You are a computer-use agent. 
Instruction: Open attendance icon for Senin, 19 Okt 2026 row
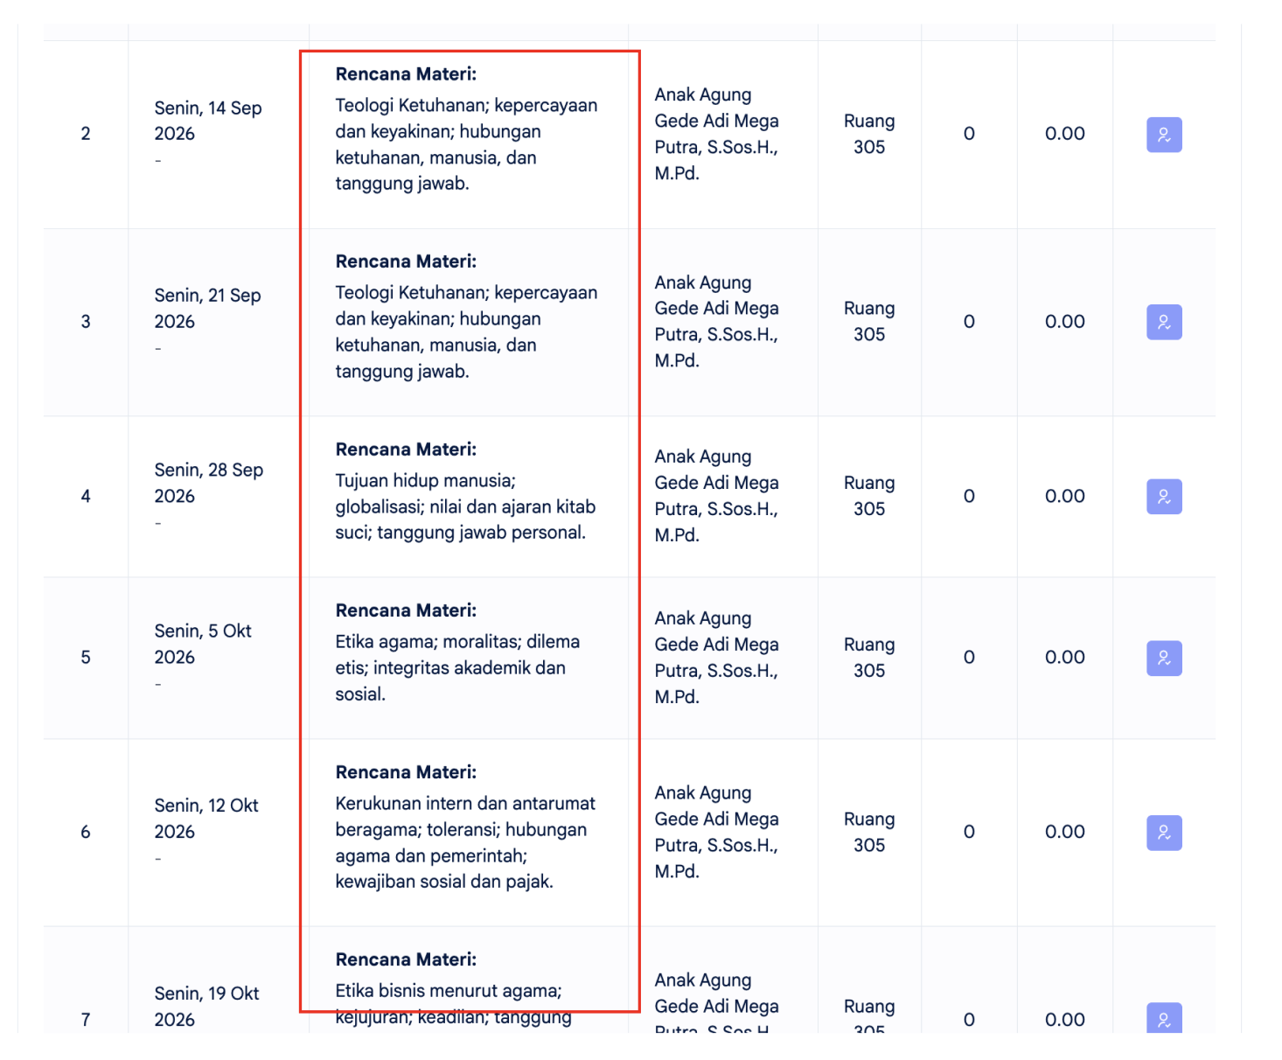click(1164, 1018)
